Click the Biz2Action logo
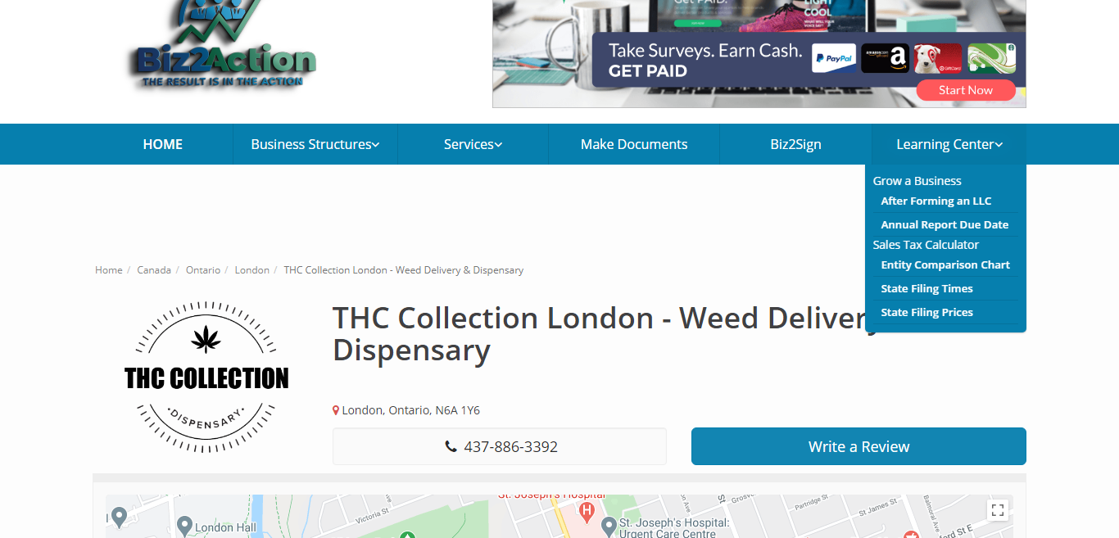Screen dimensions: 1119x538 coord(222,45)
